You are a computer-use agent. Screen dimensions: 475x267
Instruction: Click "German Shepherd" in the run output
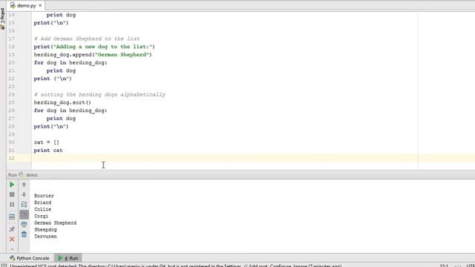tap(55, 222)
